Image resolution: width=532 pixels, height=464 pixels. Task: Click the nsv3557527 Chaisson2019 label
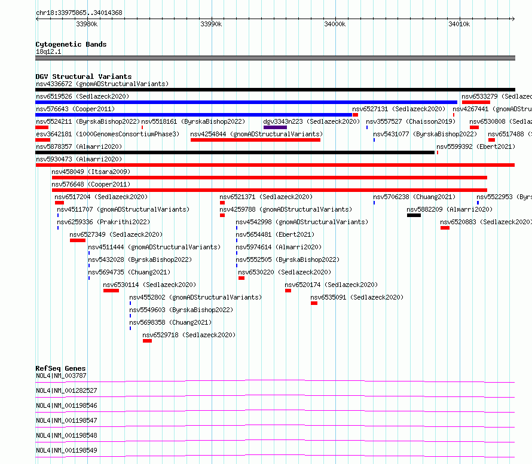(411, 121)
